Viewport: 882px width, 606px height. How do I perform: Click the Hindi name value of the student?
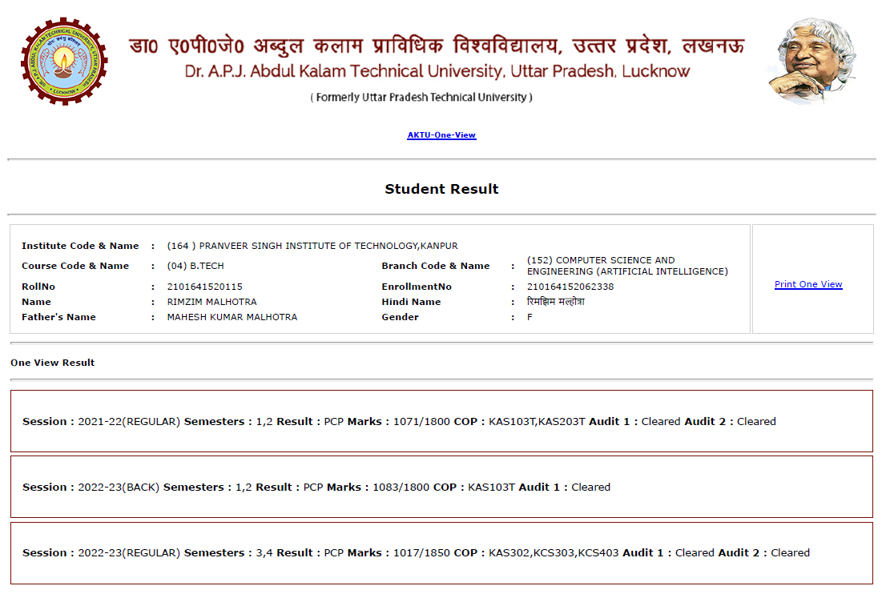555,302
